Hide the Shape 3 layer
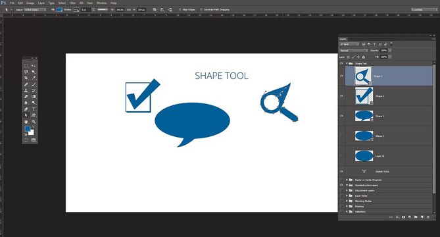Viewport: 440px width, 237px height. (x=341, y=76)
